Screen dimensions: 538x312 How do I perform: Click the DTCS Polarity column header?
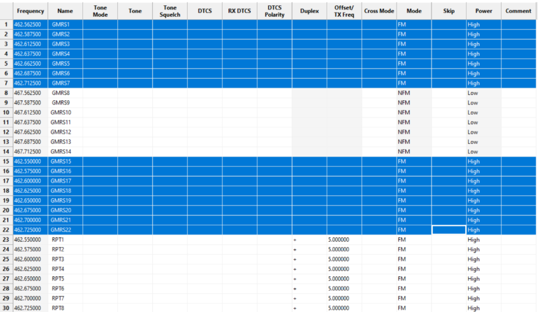tap(274, 11)
